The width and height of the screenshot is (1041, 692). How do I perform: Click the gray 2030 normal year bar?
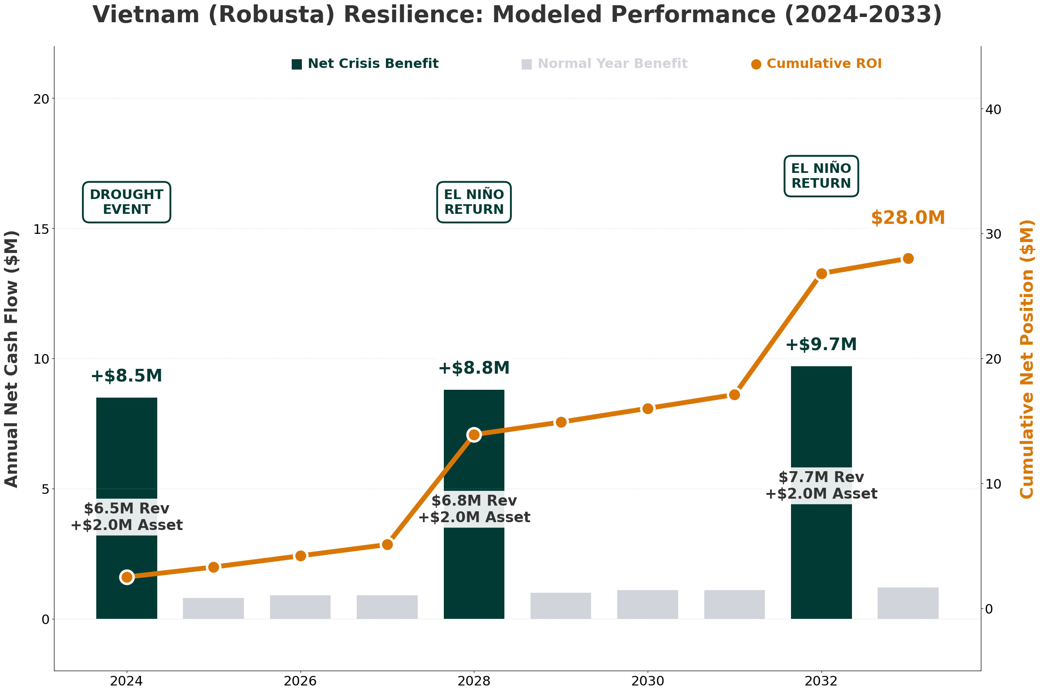coord(647,604)
